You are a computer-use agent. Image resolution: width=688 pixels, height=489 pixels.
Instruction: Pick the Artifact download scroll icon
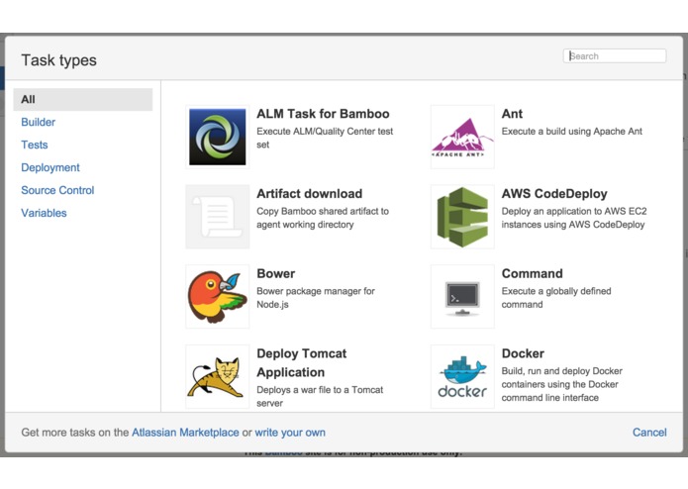tap(218, 217)
